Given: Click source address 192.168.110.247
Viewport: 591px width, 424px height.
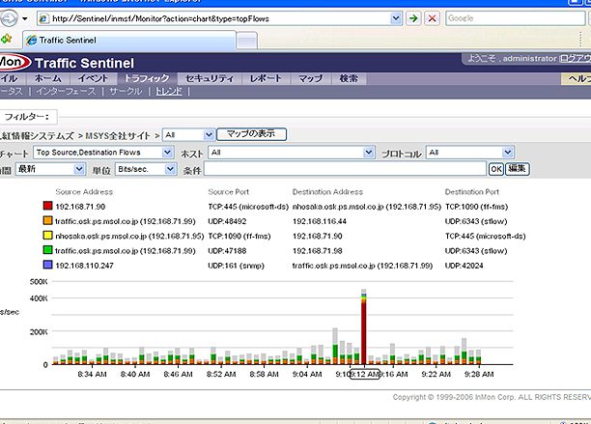Looking at the screenshot, I should [x=84, y=266].
